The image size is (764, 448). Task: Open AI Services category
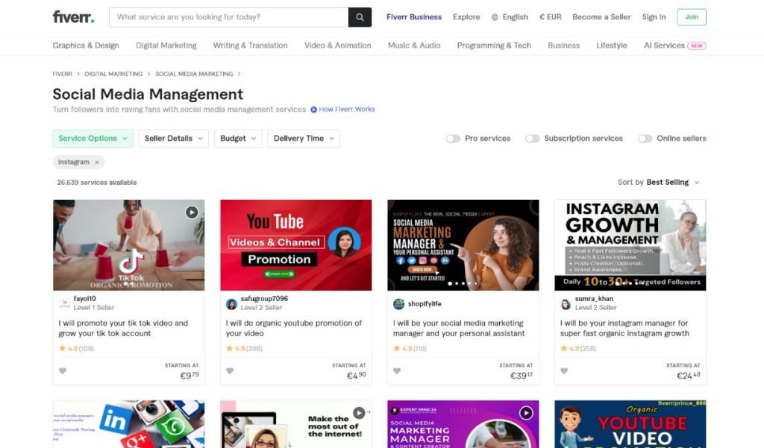tap(664, 45)
